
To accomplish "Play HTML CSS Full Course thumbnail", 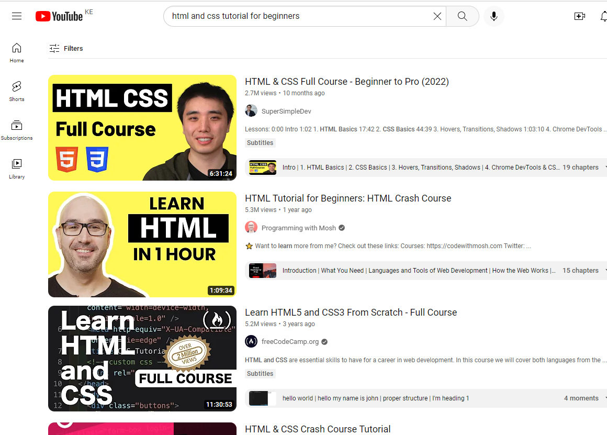I will [142, 127].
